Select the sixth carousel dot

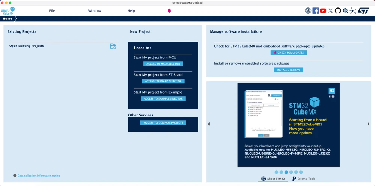pos(301,172)
